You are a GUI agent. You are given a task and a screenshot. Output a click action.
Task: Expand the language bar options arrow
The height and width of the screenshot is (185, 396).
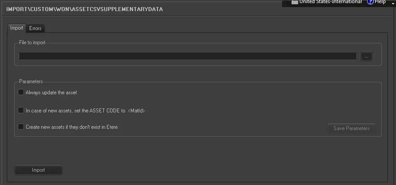pyautogui.click(x=393, y=4)
